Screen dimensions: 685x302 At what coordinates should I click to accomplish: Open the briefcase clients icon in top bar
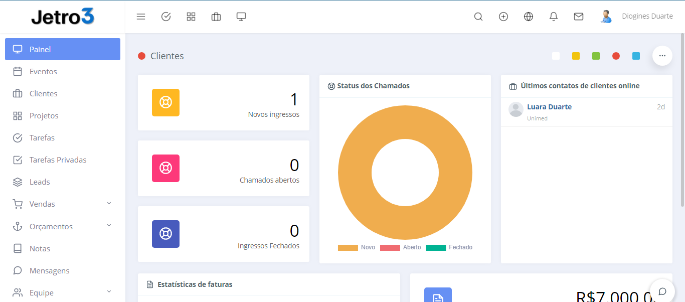coord(216,17)
